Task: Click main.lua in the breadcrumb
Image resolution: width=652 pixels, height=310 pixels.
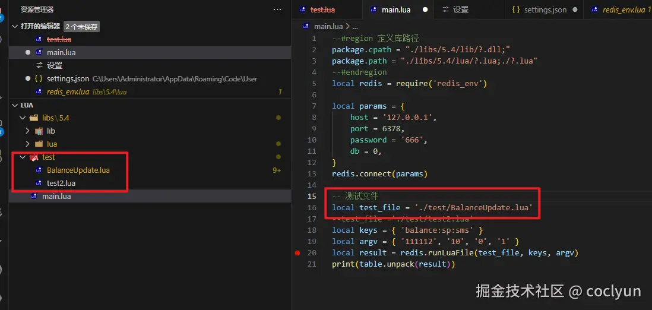Action: click(x=328, y=26)
